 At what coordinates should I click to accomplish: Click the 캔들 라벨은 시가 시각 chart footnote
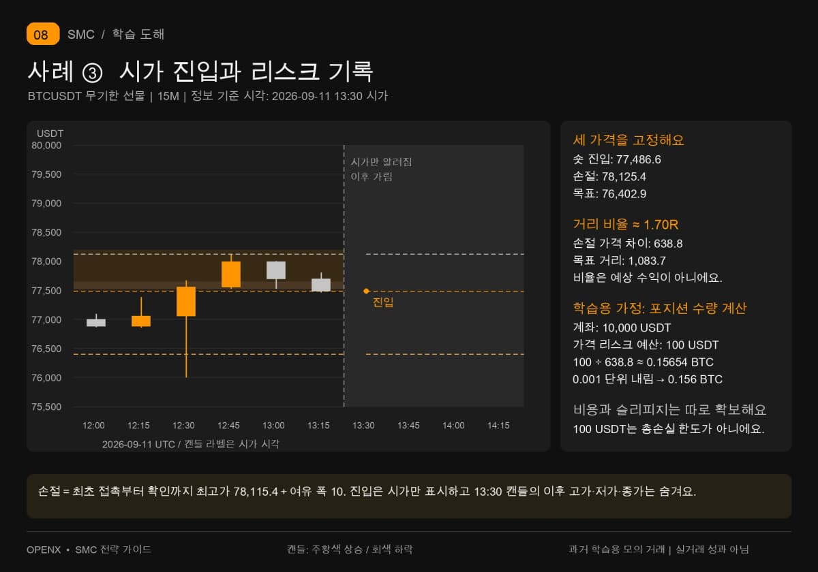232,444
